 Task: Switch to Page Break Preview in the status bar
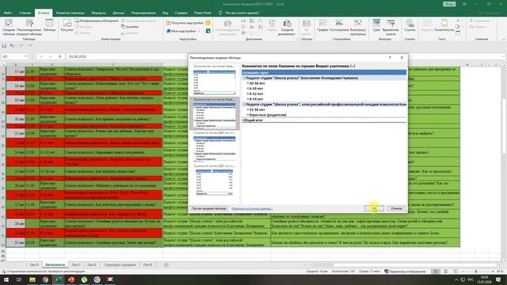pyautogui.click(x=456, y=272)
